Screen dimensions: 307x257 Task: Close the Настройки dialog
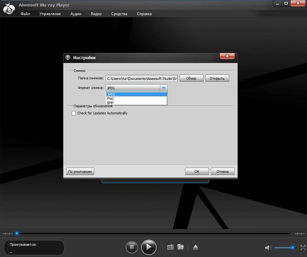click(227, 56)
